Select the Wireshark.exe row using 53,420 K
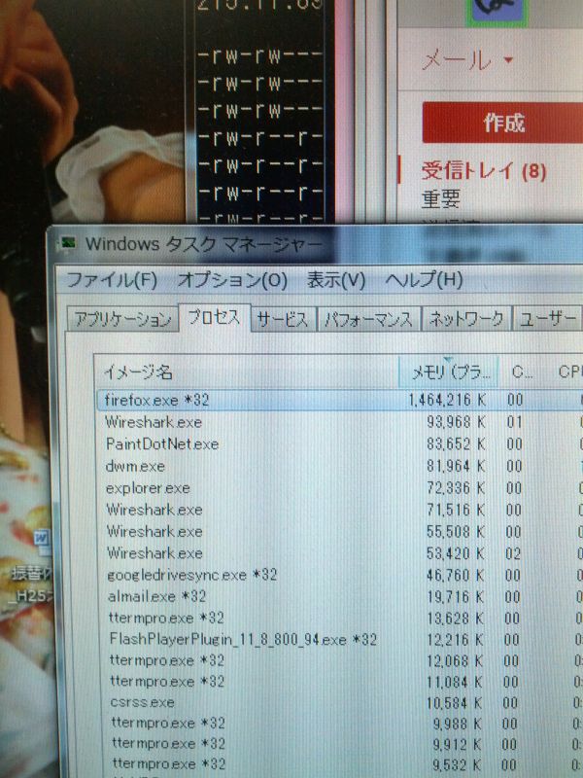This screenshot has height=778, width=583. pos(339,553)
